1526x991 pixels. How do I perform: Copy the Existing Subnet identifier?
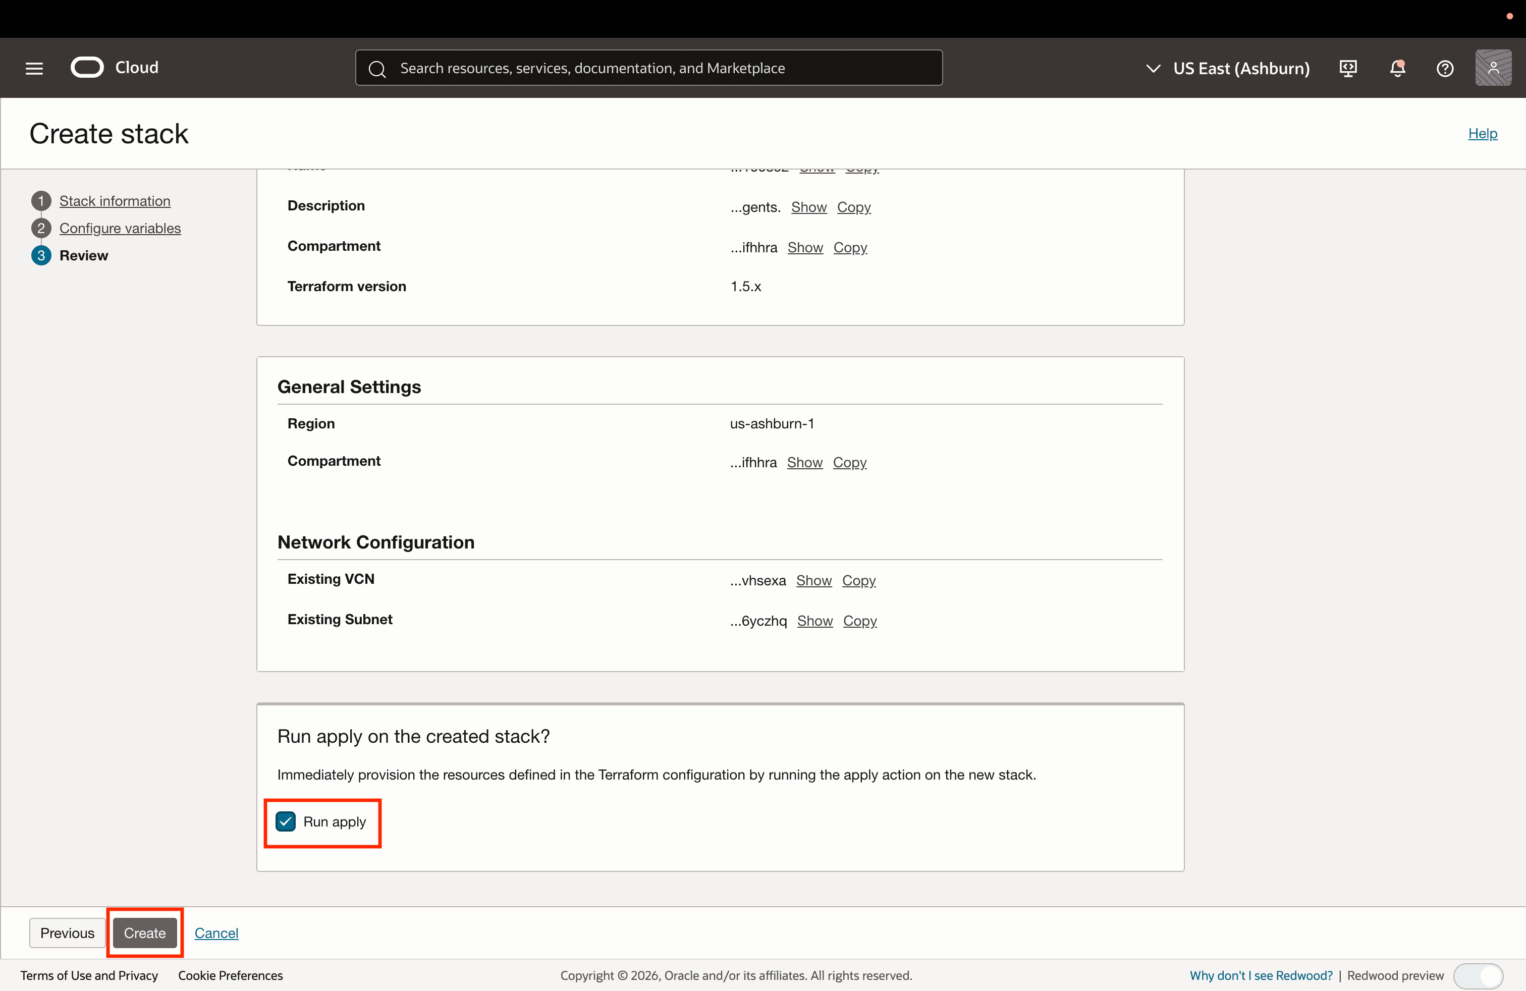(860, 621)
